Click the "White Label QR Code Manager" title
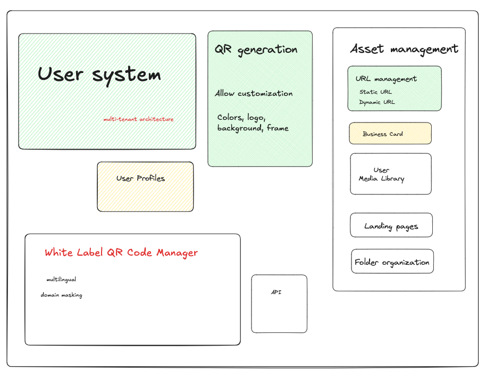The width and height of the screenshot is (486, 376). click(121, 253)
